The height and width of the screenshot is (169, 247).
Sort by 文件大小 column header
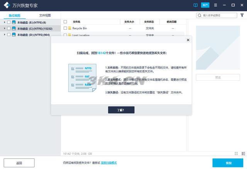129,22
